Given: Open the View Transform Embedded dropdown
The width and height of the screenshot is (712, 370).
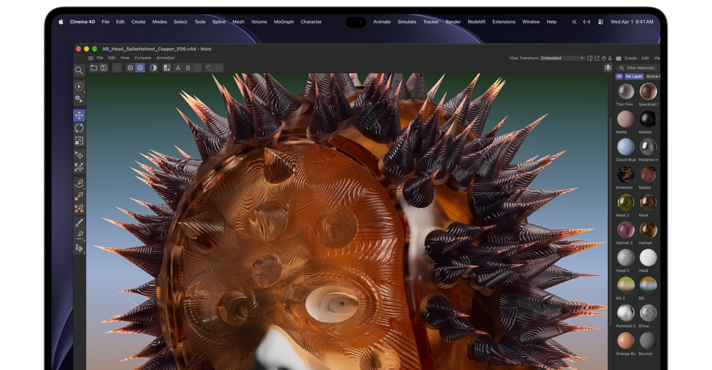Looking at the screenshot, I should (x=562, y=58).
